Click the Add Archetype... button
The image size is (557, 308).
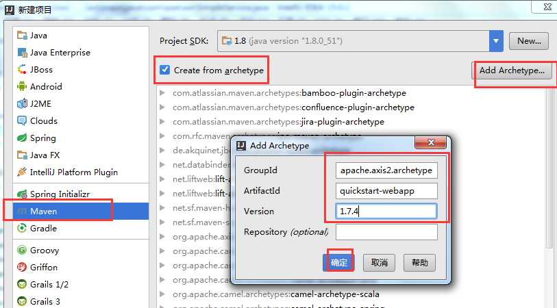click(512, 70)
